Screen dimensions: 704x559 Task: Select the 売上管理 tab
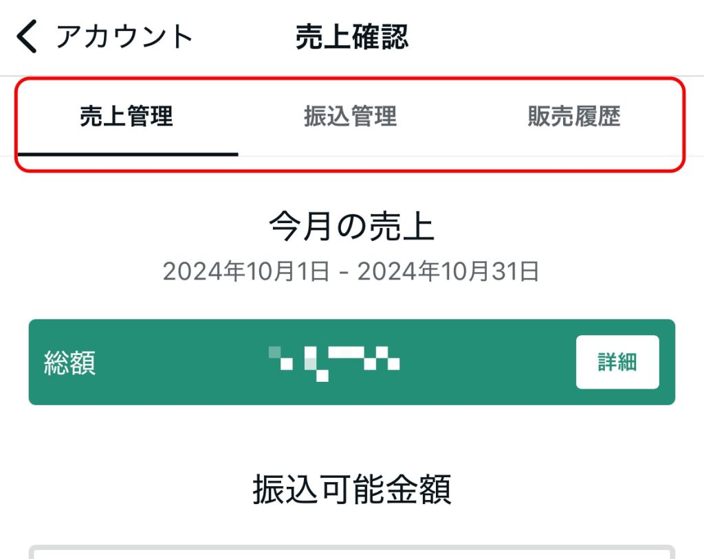126,116
